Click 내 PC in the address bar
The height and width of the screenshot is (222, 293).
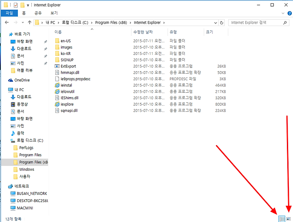(x=50, y=23)
